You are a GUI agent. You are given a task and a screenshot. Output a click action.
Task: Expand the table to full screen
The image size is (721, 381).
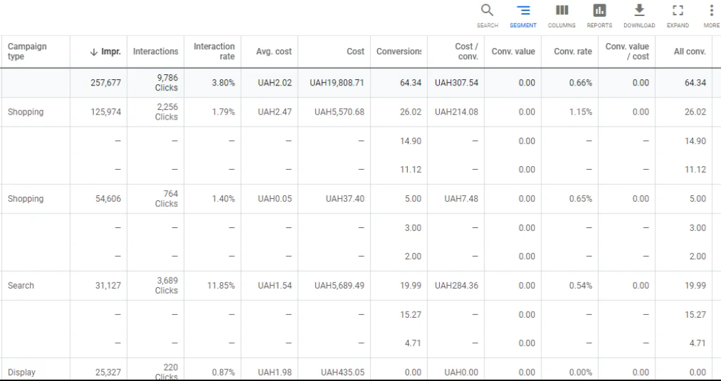pyautogui.click(x=678, y=10)
